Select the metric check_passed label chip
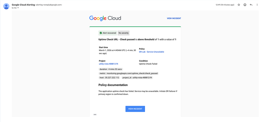This screenshot has height=122, width=260. [x=128, y=73]
